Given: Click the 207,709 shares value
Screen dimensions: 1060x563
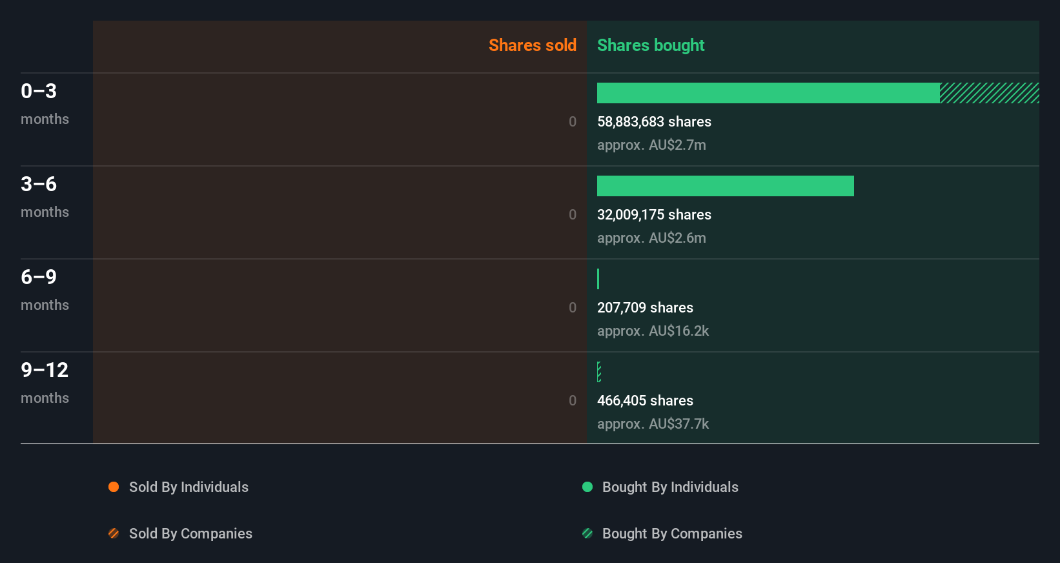Looking at the screenshot, I should pos(645,307).
